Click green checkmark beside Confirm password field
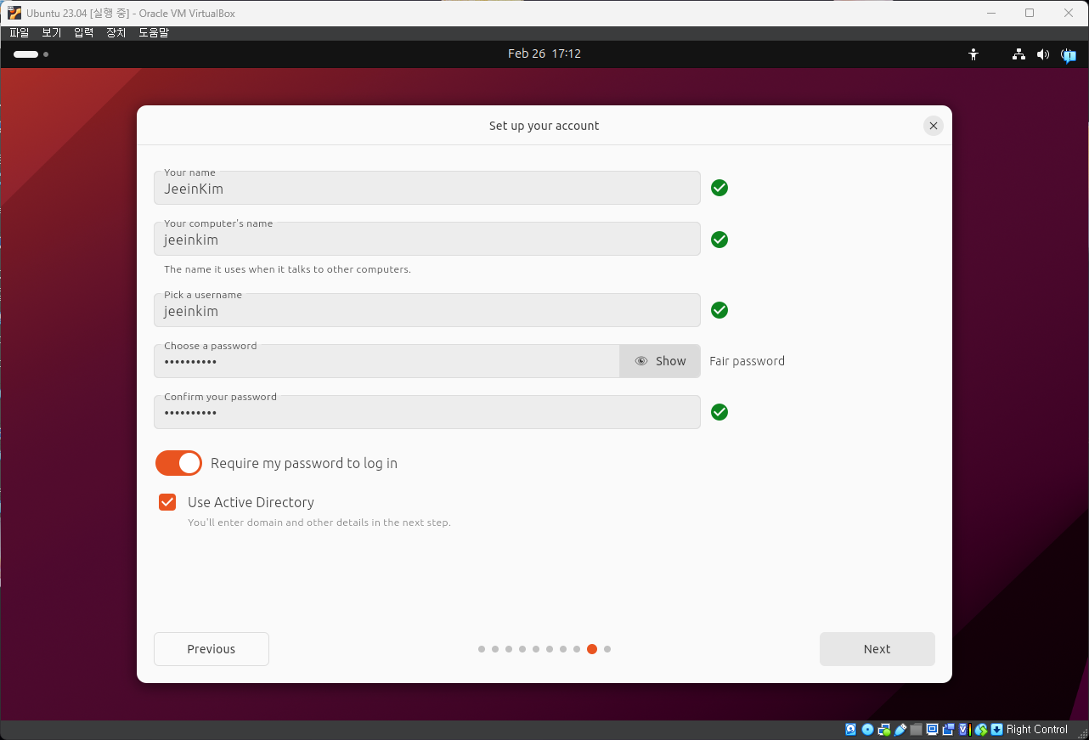Screen dimensions: 1089x740 (x=719, y=412)
